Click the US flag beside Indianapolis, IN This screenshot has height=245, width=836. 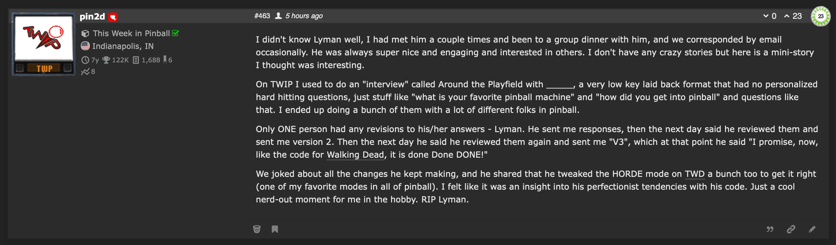[x=85, y=46]
